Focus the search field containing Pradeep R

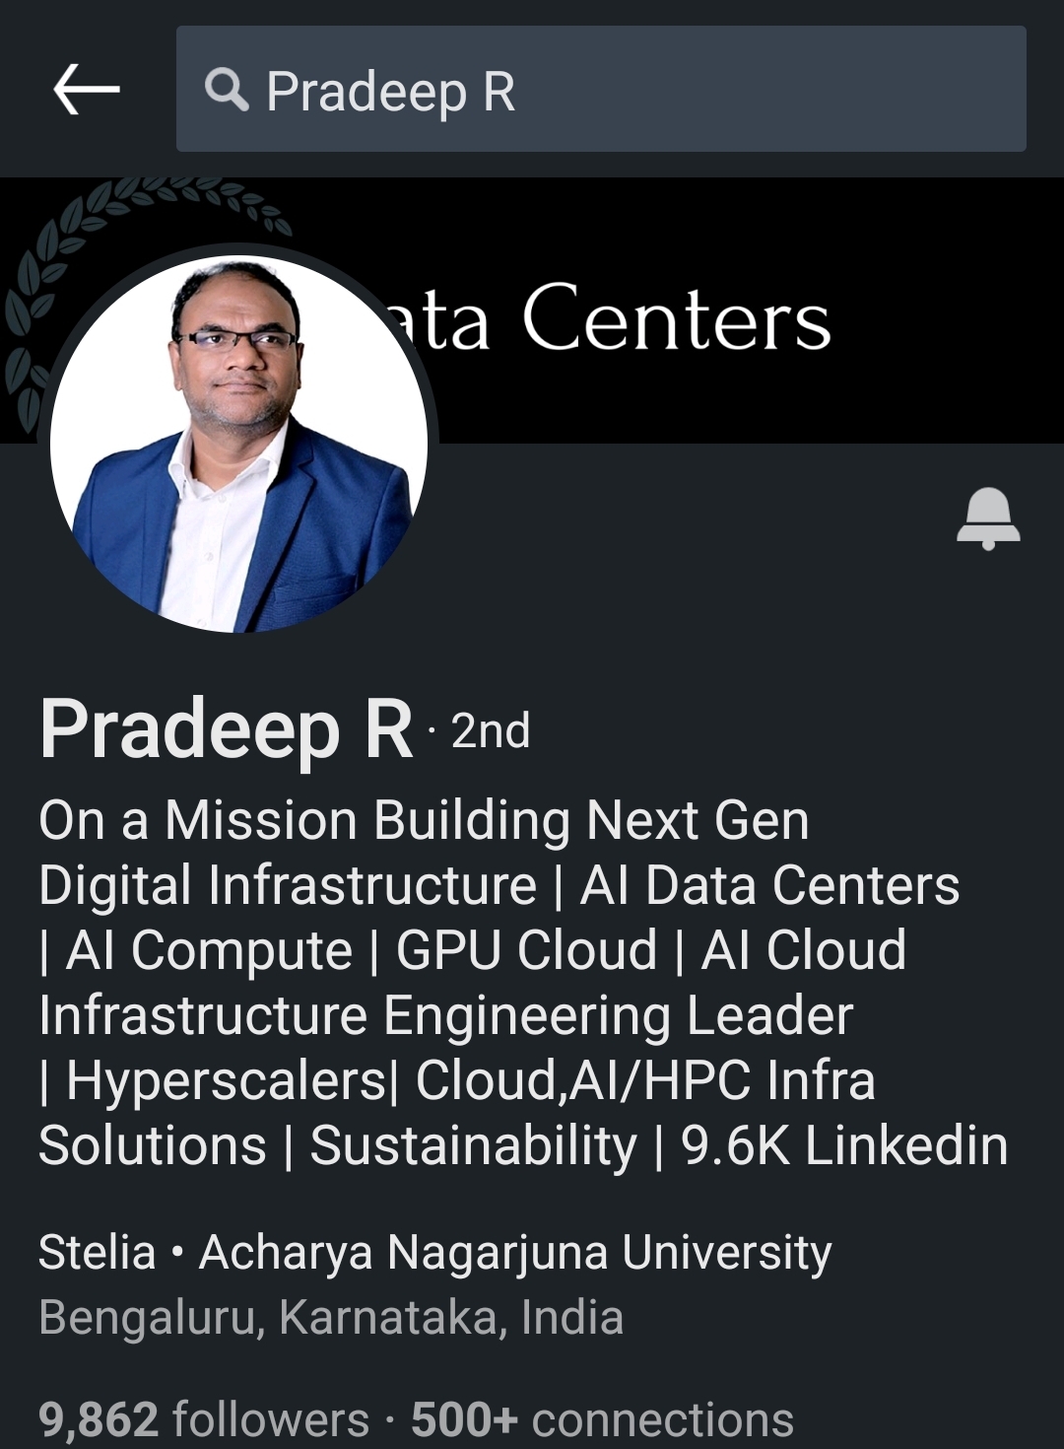(x=631, y=91)
